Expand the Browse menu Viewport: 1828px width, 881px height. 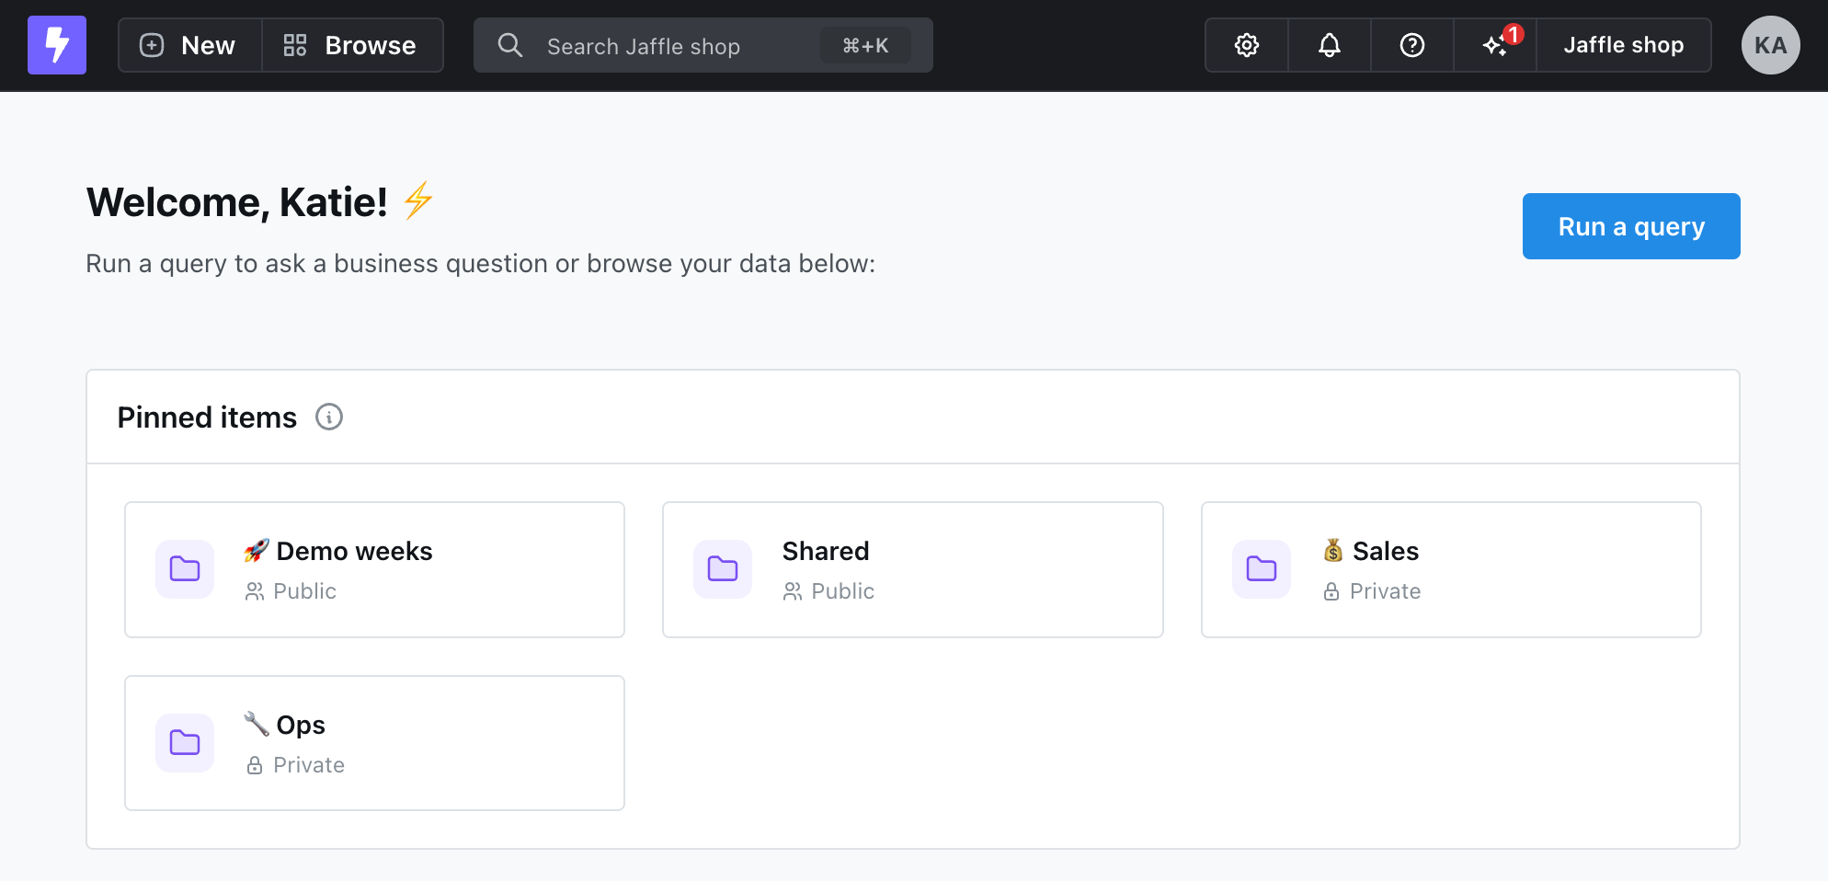352,45
